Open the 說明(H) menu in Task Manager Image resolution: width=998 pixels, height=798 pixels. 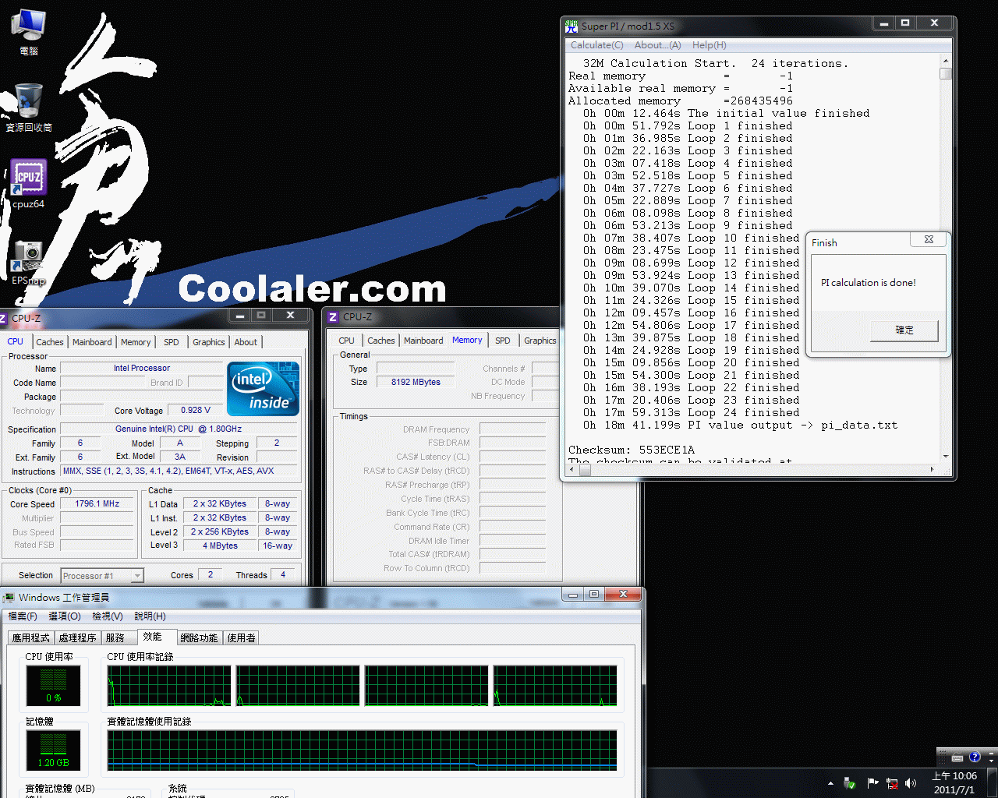point(150,616)
